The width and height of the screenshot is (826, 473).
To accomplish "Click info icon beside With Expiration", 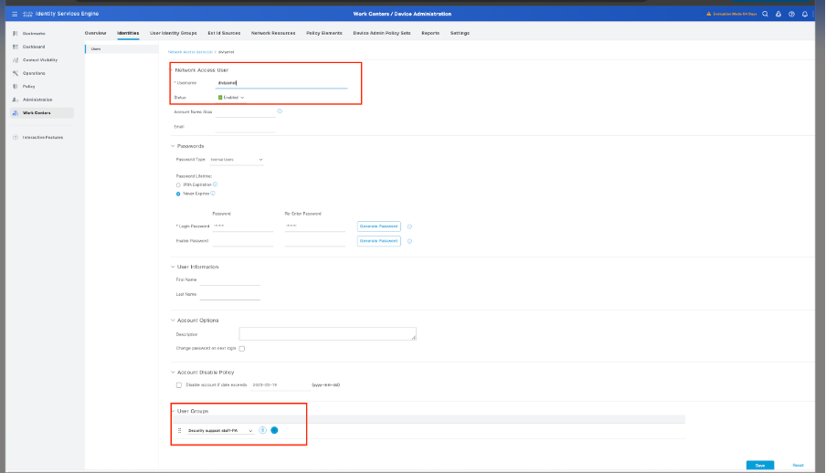I will [215, 184].
